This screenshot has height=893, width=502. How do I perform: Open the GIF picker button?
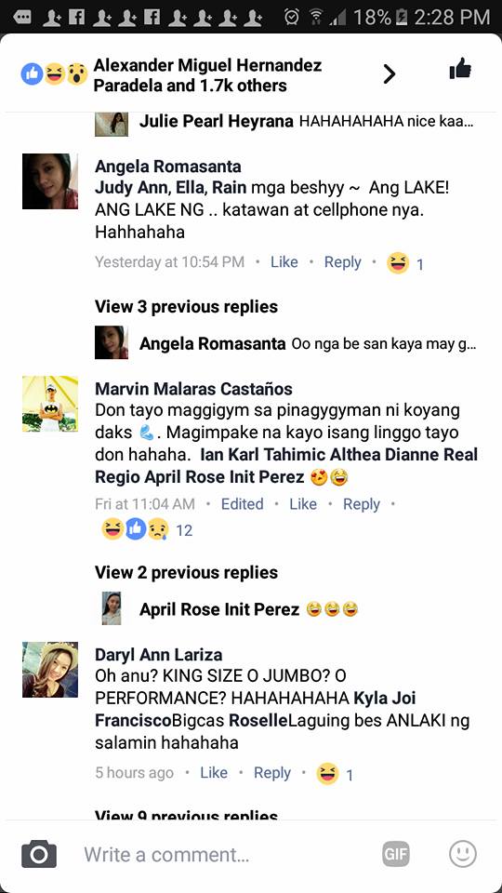click(396, 854)
